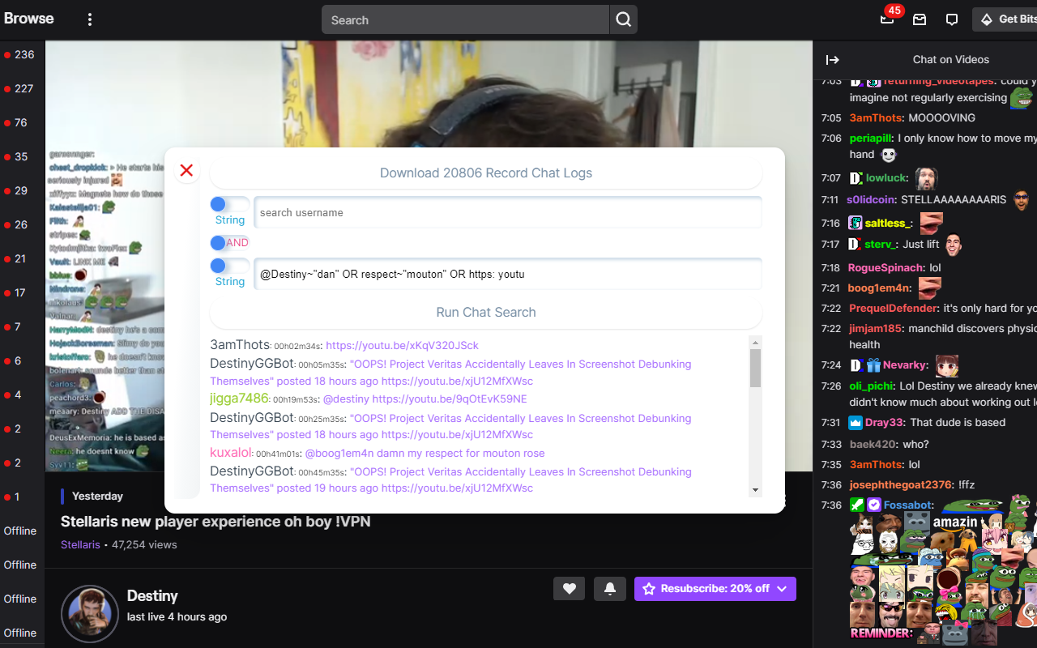Click periapill username in chat
This screenshot has height=648, width=1037.
point(871,139)
